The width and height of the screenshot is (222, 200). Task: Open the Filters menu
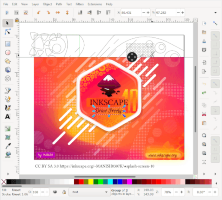click(80, 4)
